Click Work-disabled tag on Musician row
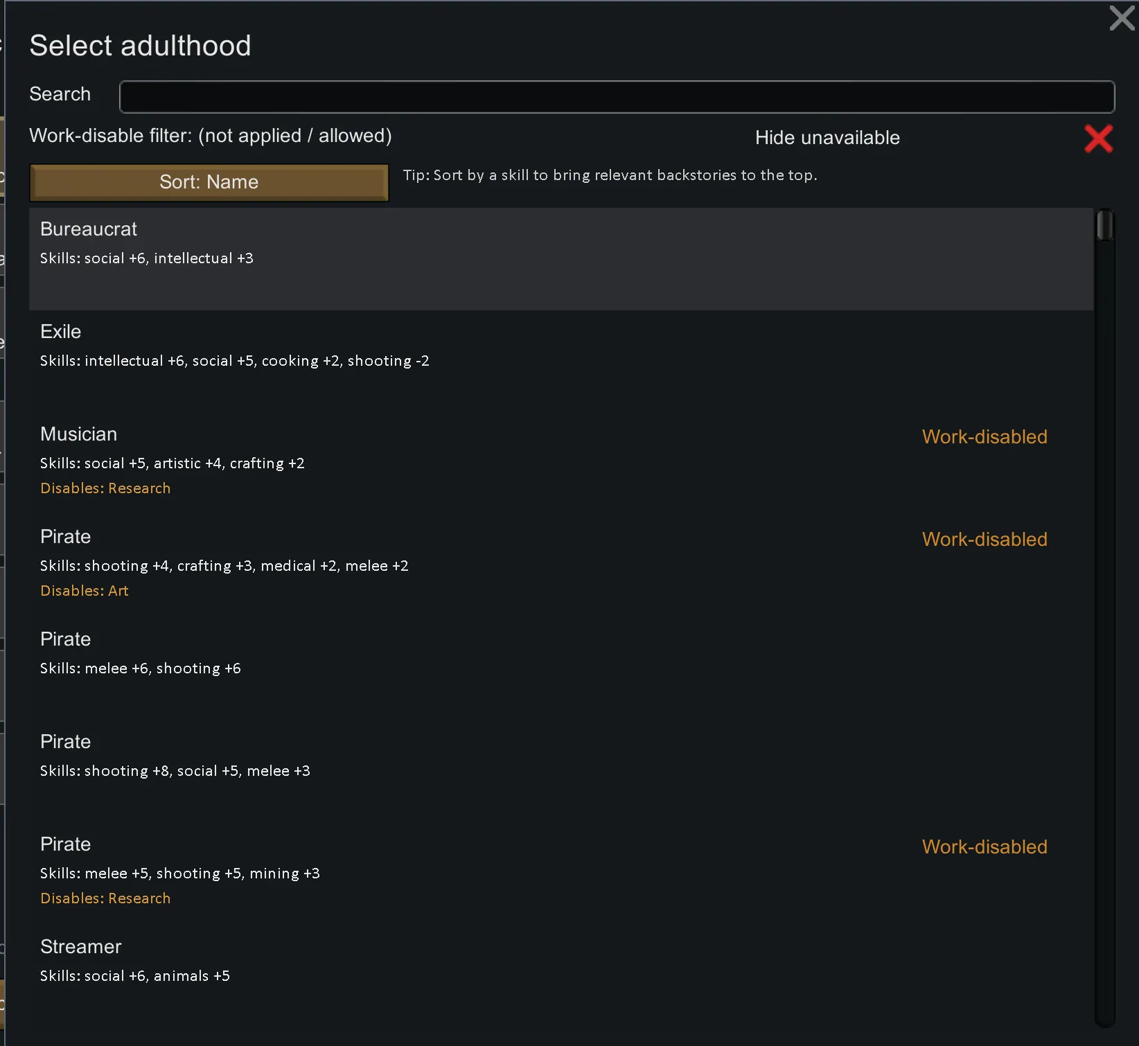This screenshot has width=1139, height=1046. pos(984,437)
